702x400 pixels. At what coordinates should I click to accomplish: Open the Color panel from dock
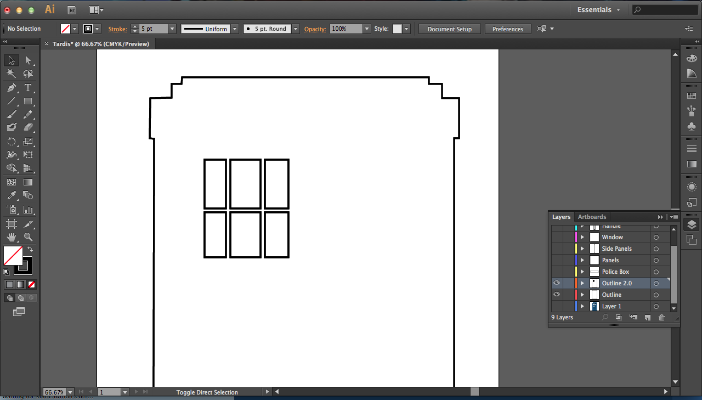(x=692, y=59)
